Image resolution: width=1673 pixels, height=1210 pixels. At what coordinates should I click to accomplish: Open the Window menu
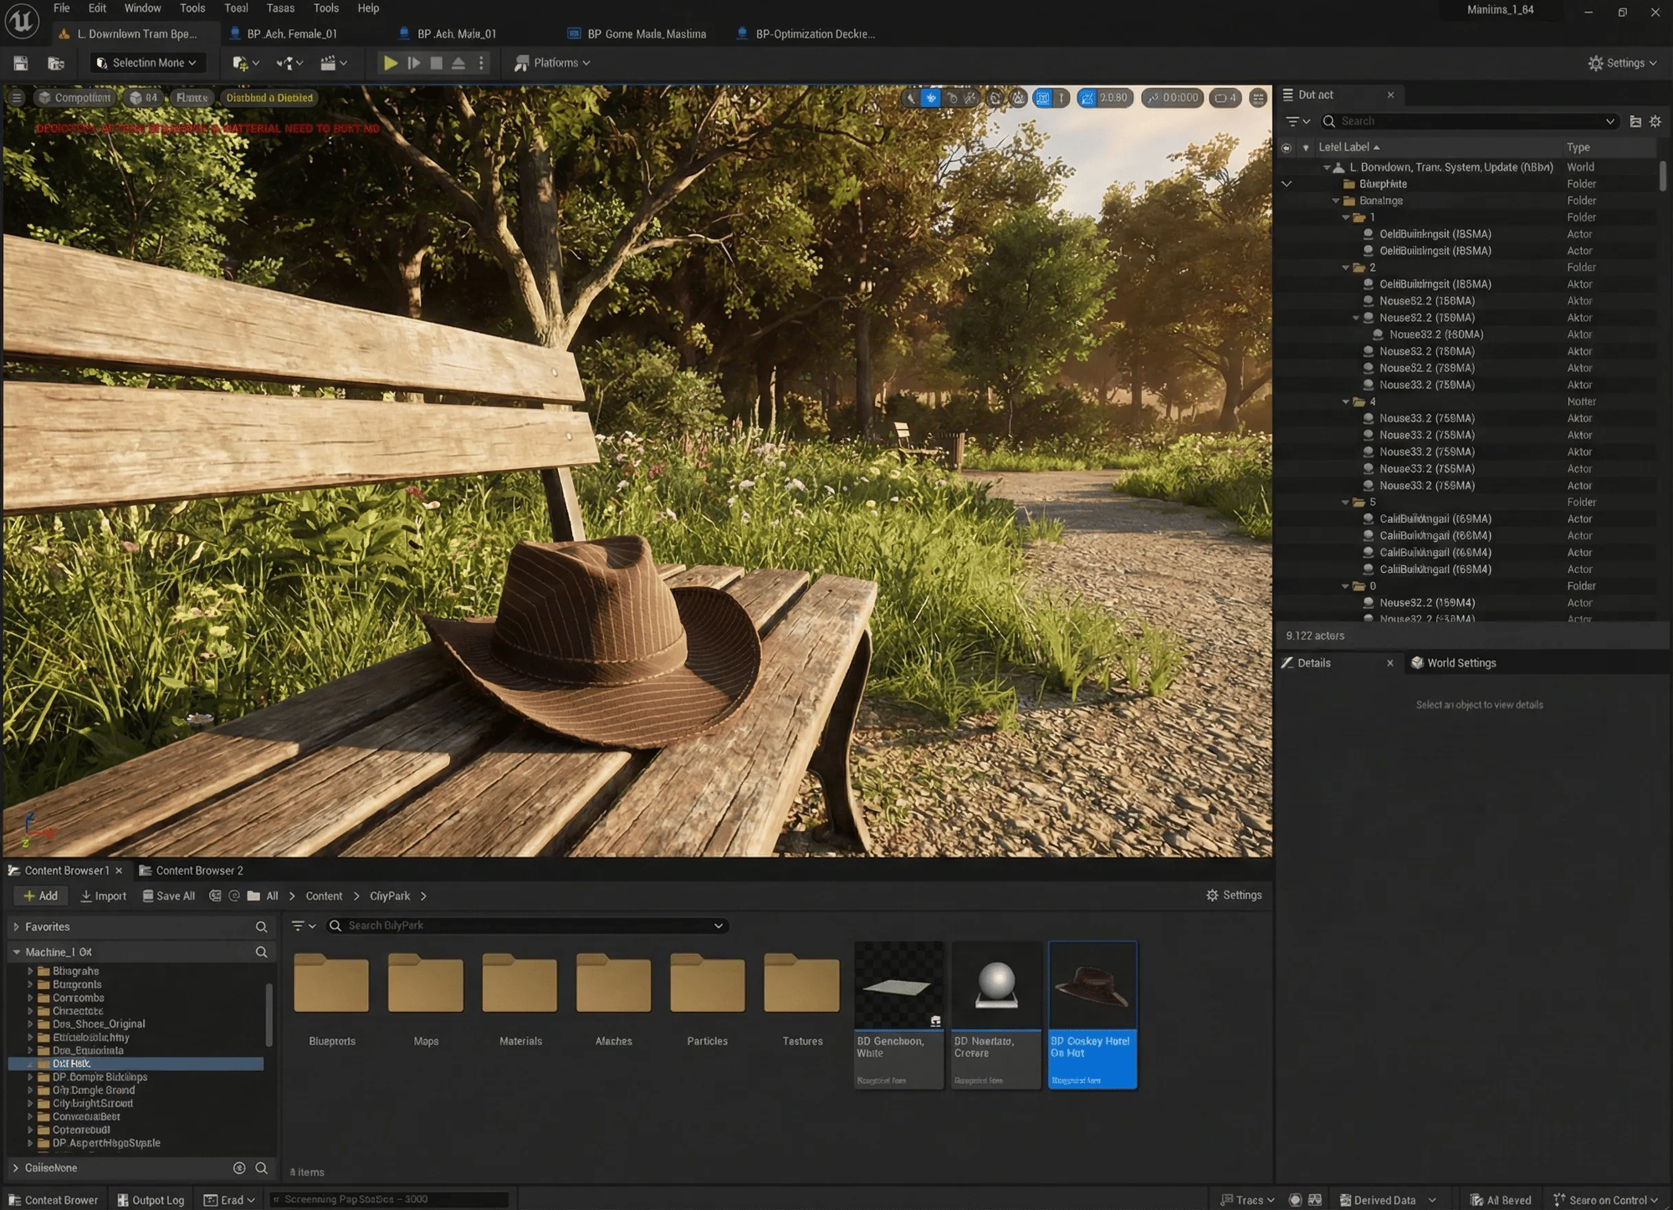(x=142, y=8)
